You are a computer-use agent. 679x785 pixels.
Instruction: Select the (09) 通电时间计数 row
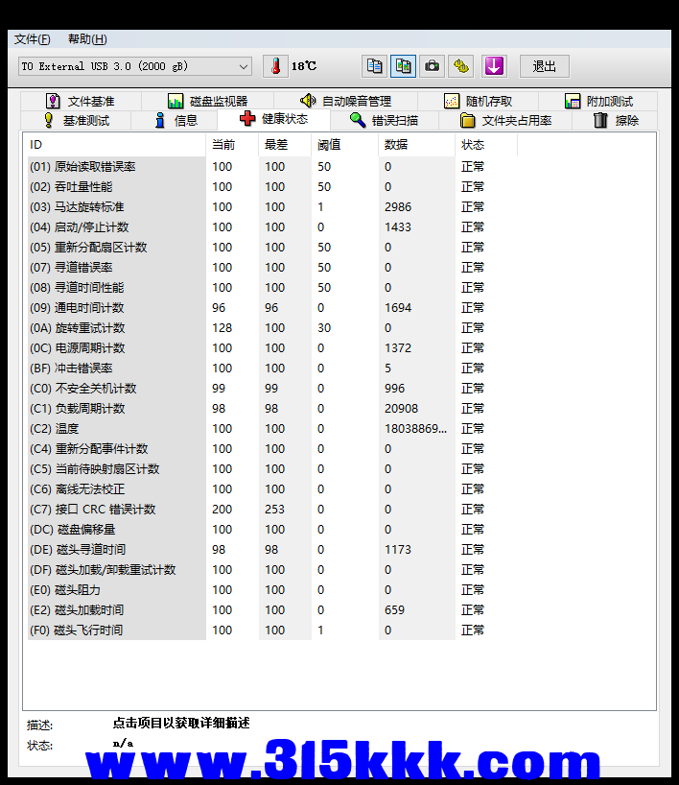point(115,308)
